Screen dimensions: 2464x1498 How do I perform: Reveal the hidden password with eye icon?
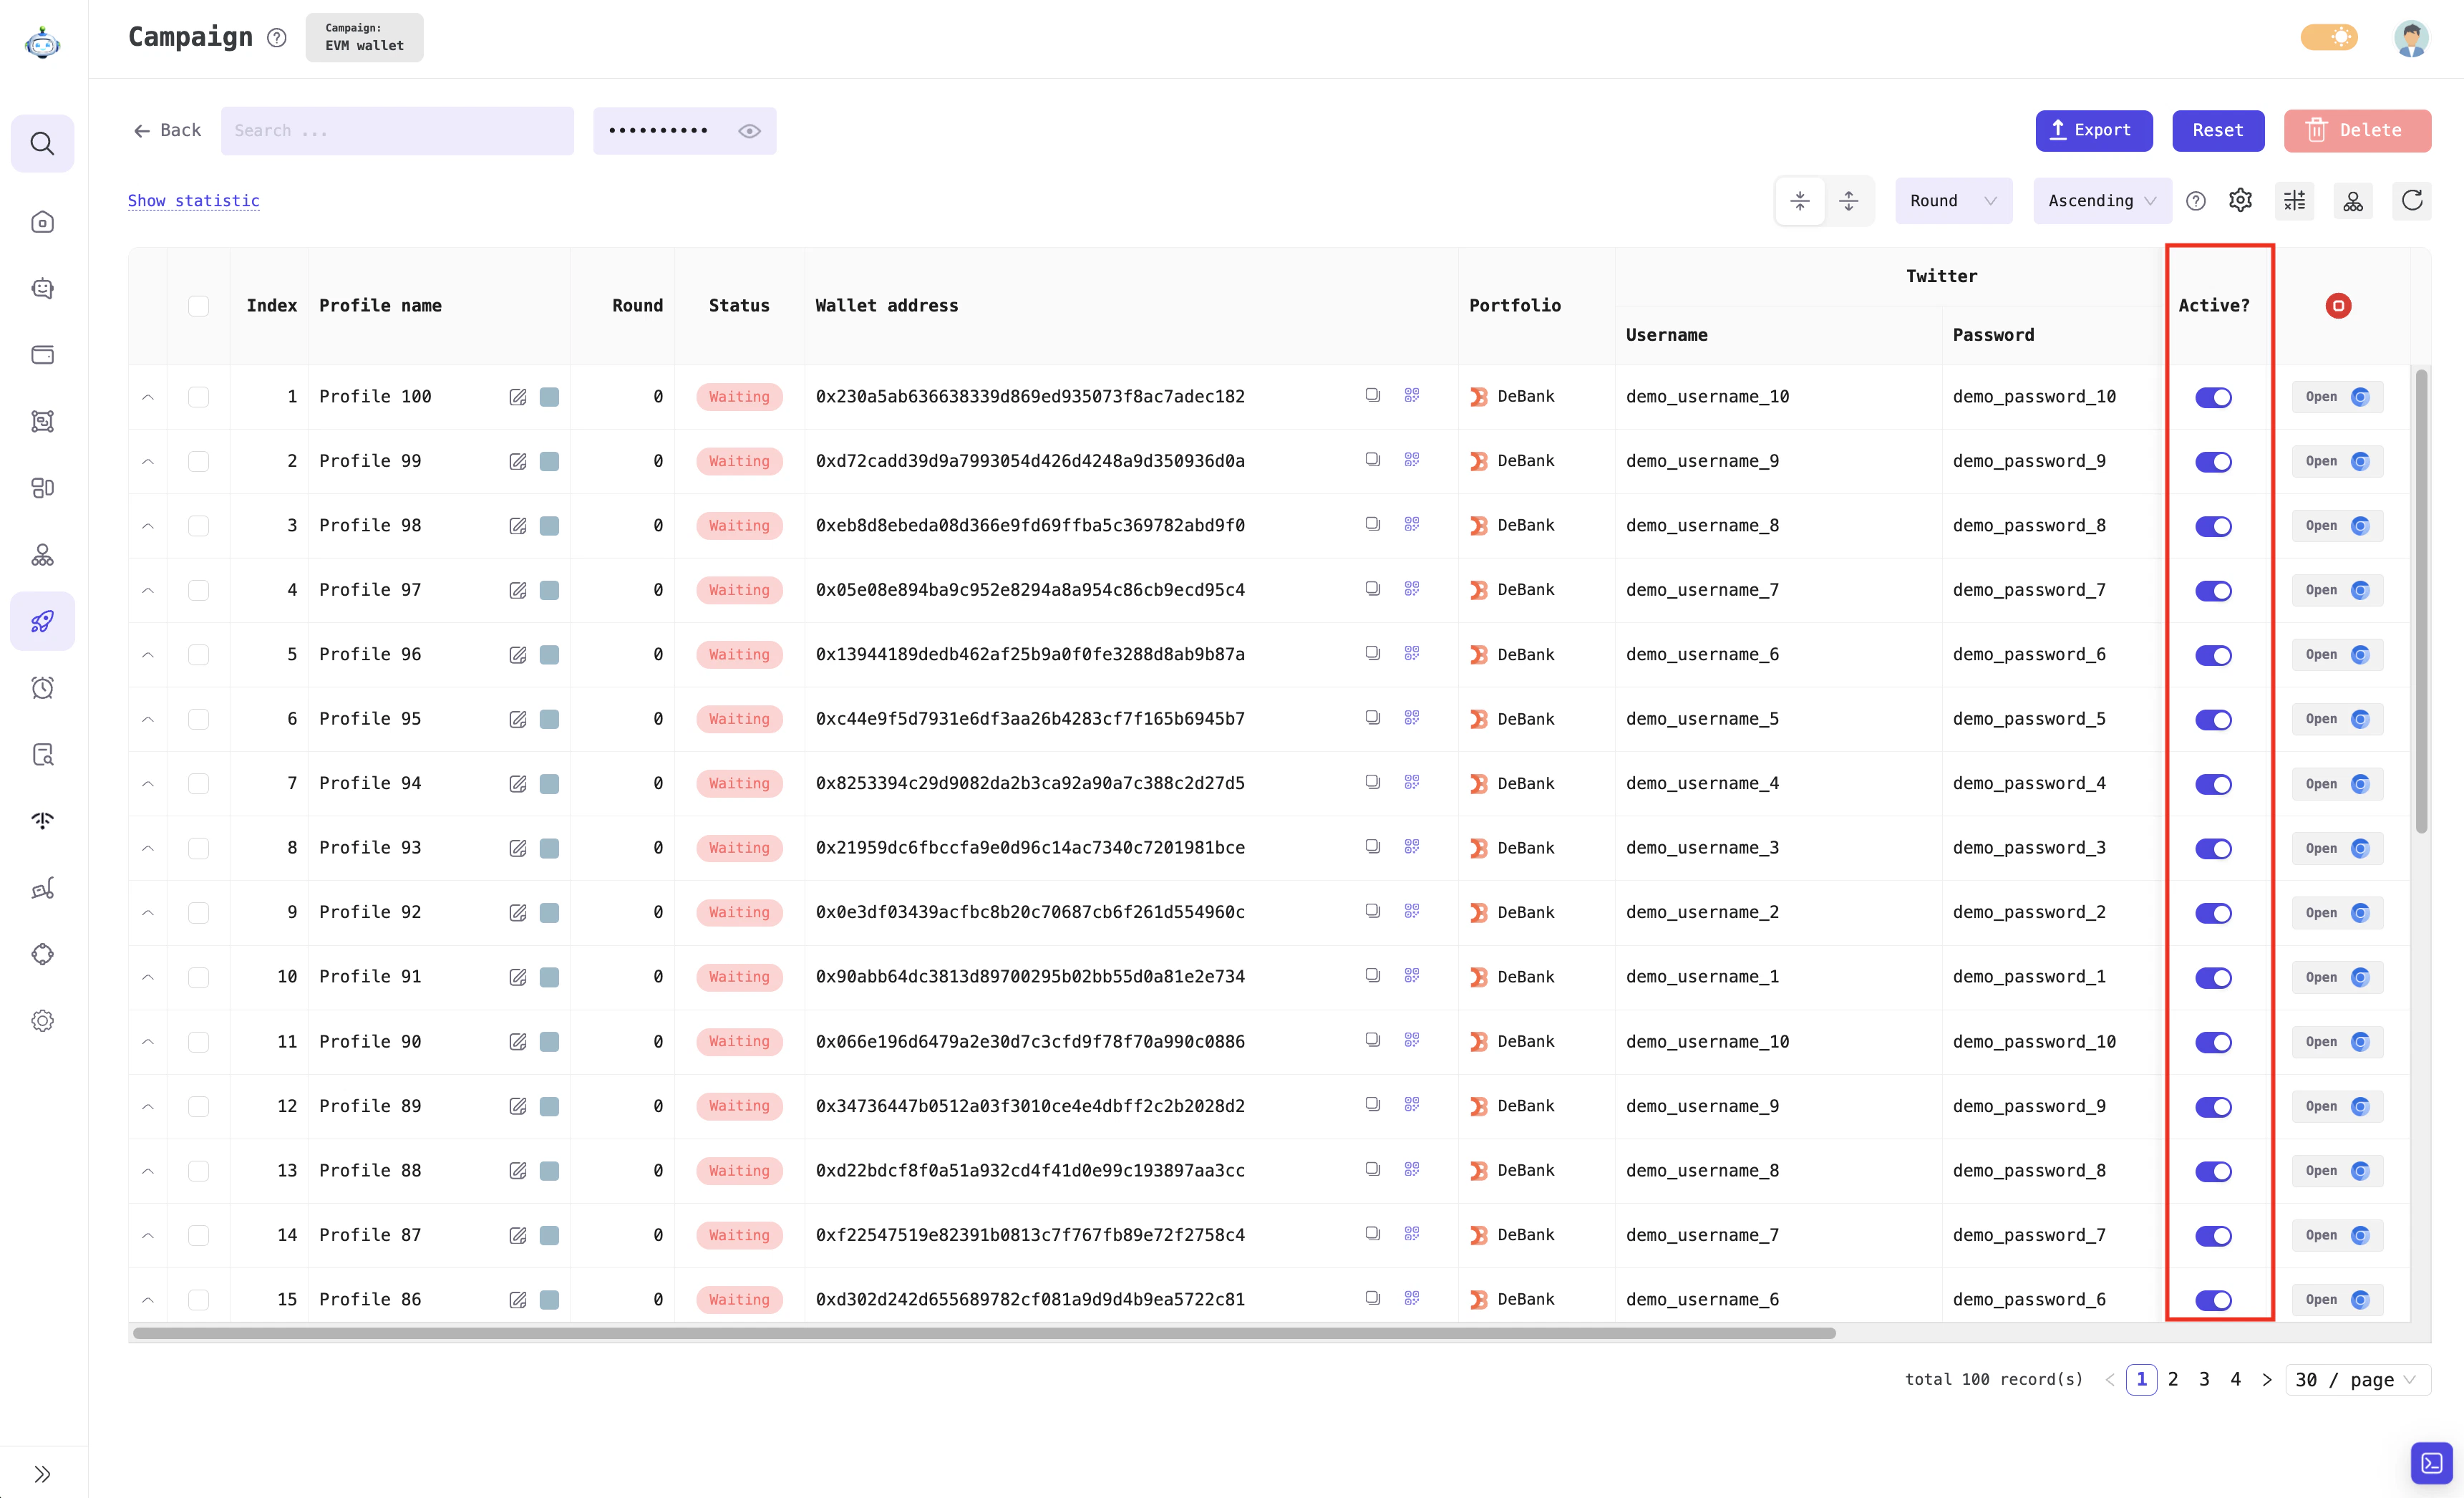[x=749, y=130]
